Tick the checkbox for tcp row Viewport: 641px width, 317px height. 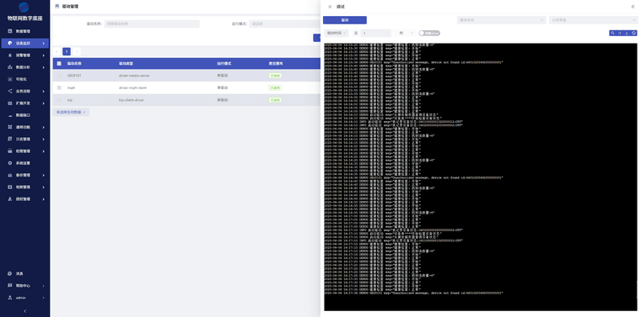(x=59, y=100)
